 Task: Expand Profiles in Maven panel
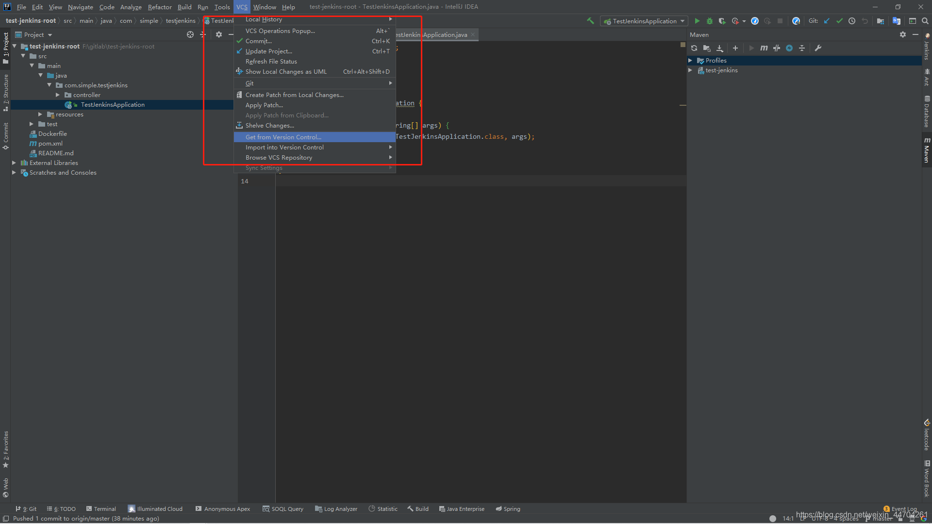tap(690, 60)
